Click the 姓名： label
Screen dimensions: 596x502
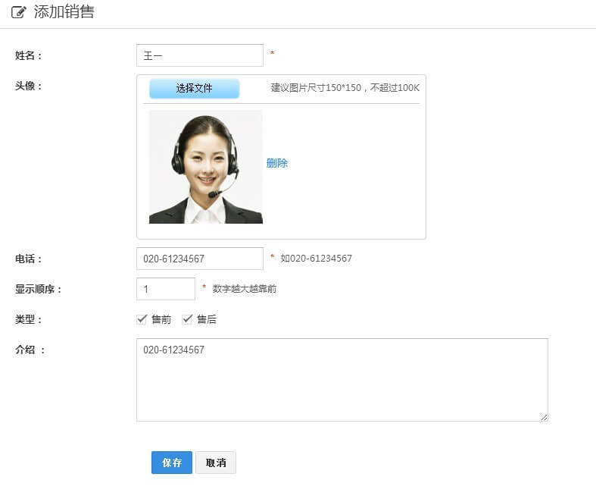click(29, 55)
